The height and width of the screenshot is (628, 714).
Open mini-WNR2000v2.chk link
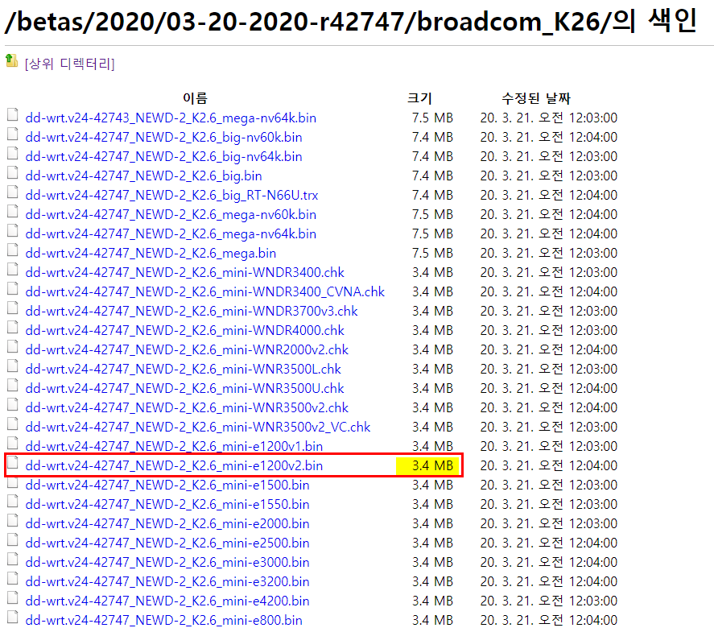click(187, 349)
